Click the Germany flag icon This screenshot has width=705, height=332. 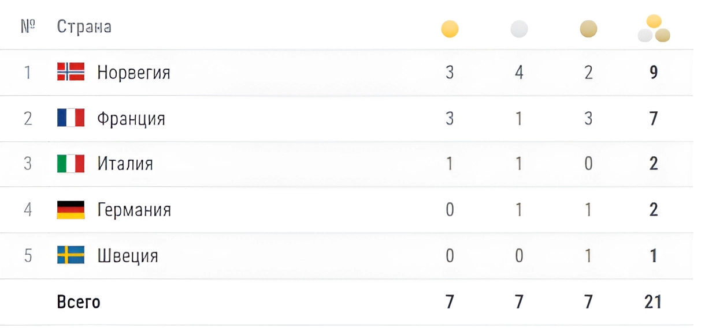coord(70,209)
